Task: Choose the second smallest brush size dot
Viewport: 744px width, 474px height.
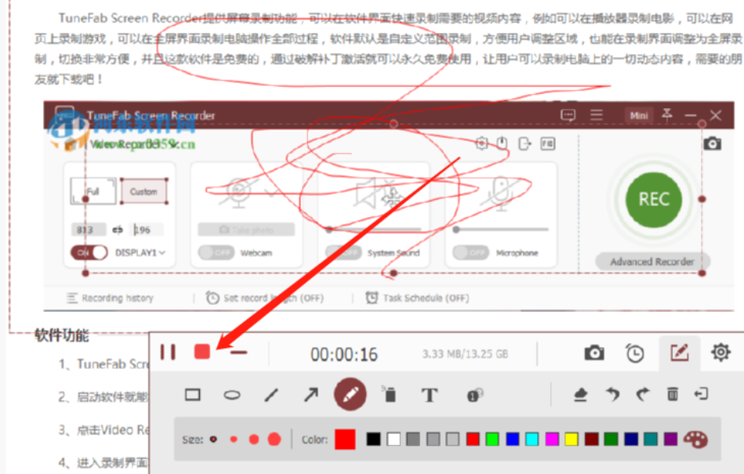Action: 234,440
